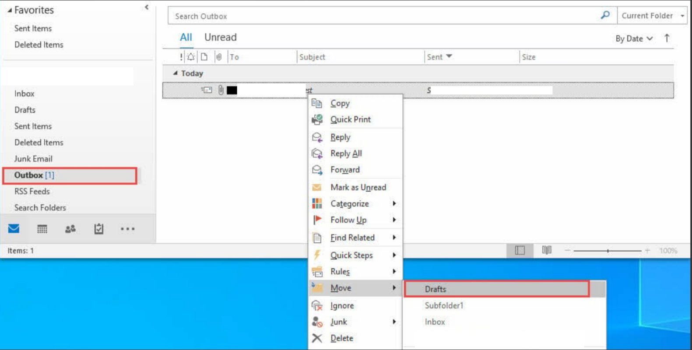Open the Rules submenu
The width and height of the screenshot is (692, 350).
(355, 271)
